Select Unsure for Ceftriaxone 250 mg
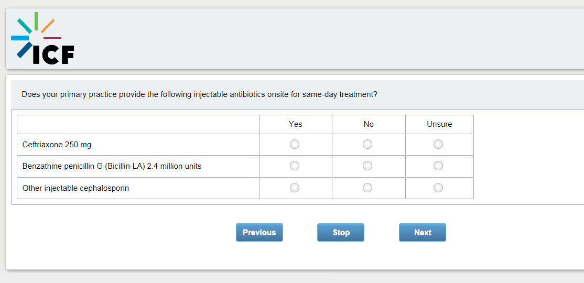Viewport: 584px width, 283px height. coord(438,144)
